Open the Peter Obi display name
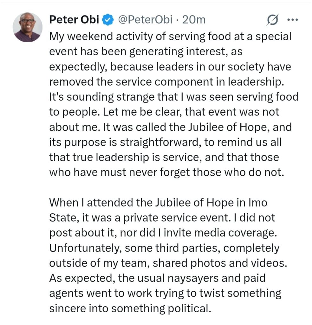Image resolution: width=312 pixels, height=325 pixels. 74,20
